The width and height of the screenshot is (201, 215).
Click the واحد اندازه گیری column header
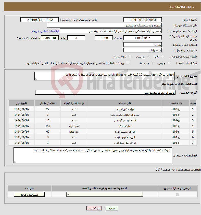pyautogui.click(x=74, y=103)
